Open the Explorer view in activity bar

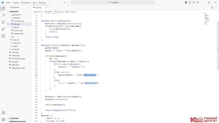click(3, 8)
